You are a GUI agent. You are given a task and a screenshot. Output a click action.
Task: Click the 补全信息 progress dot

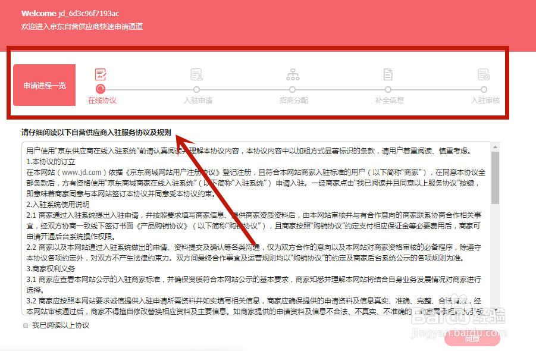pos(388,90)
